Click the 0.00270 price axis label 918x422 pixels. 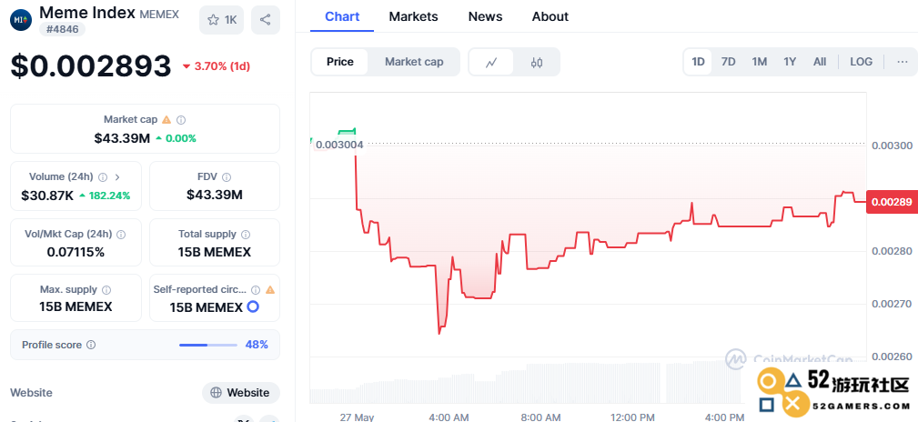pyautogui.click(x=893, y=304)
